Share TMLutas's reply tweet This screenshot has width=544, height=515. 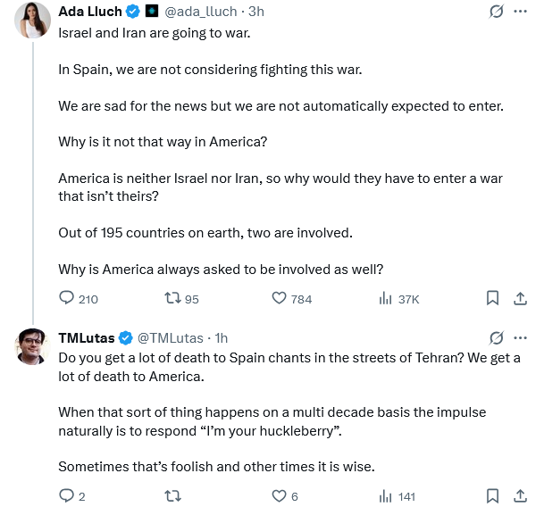click(521, 496)
